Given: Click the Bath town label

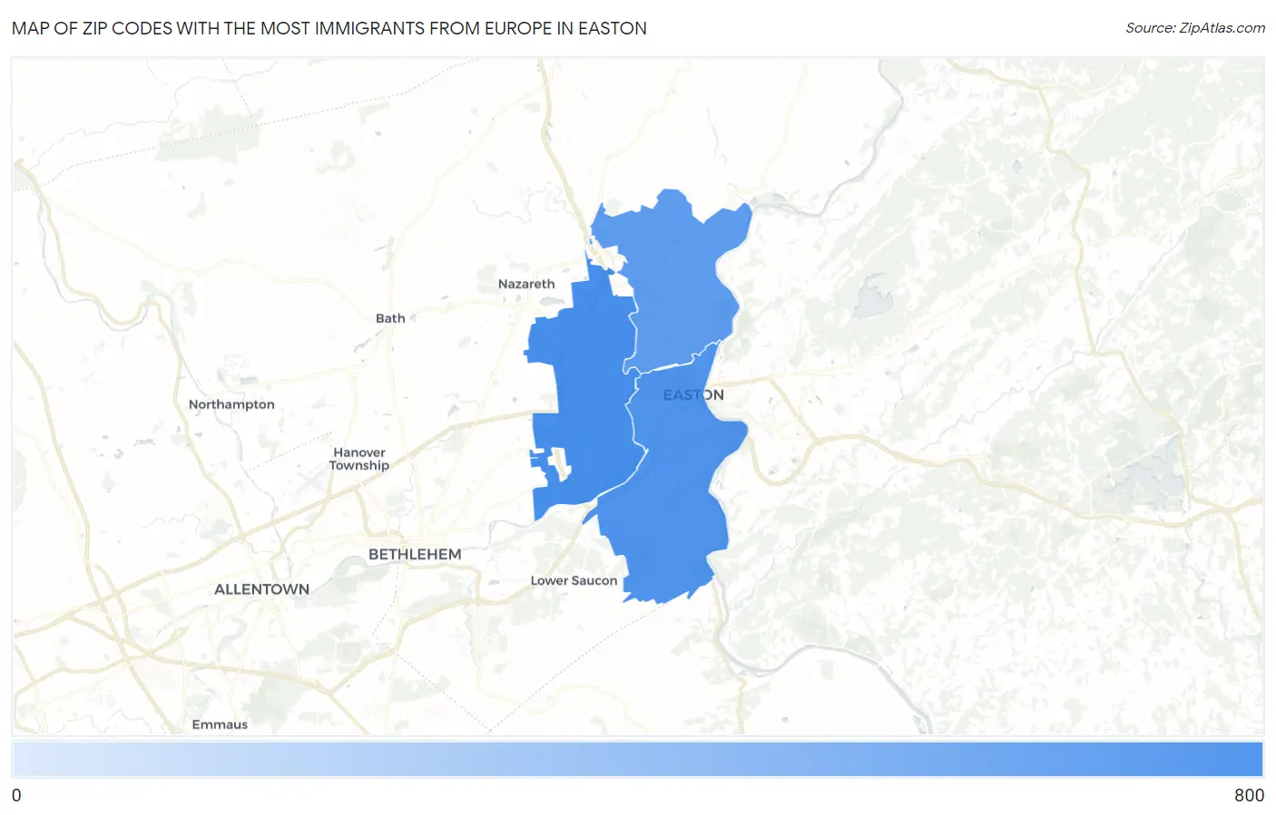Looking at the screenshot, I should point(390,318).
